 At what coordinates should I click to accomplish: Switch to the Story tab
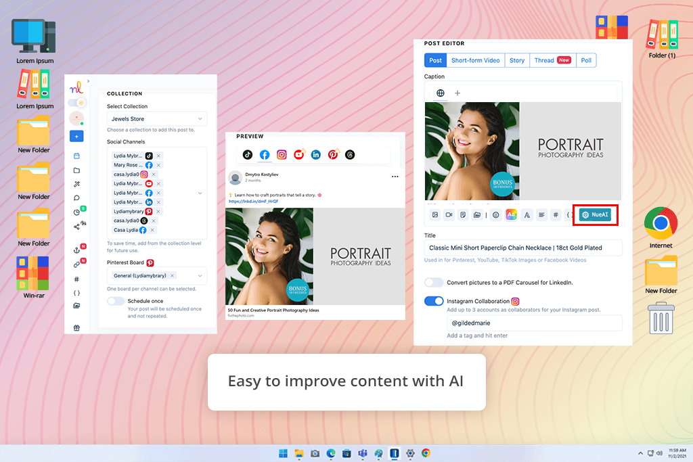tap(517, 60)
